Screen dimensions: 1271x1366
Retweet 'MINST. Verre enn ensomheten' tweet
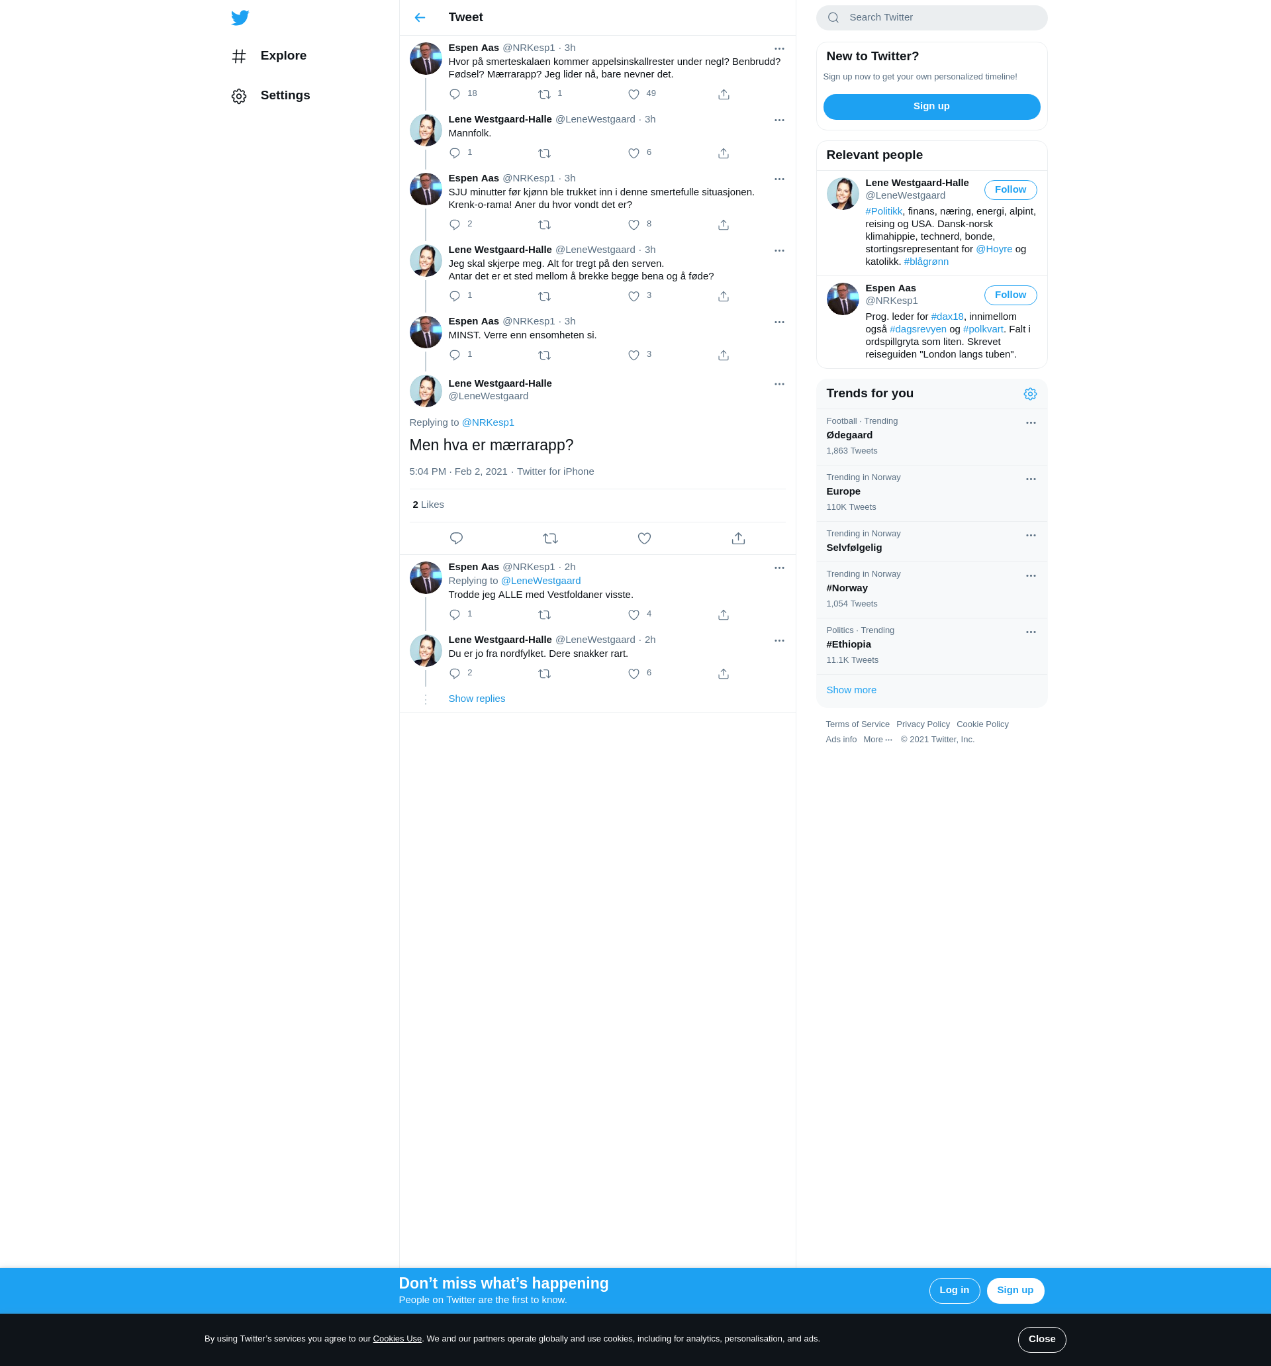pyautogui.click(x=544, y=356)
